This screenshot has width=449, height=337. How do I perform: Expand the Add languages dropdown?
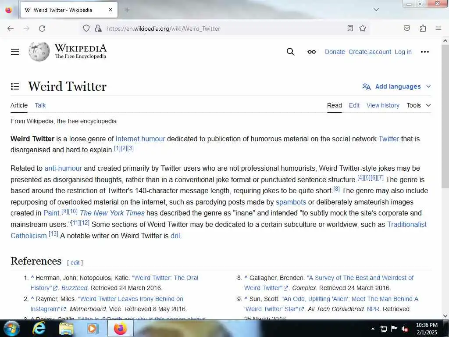[x=428, y=86]
